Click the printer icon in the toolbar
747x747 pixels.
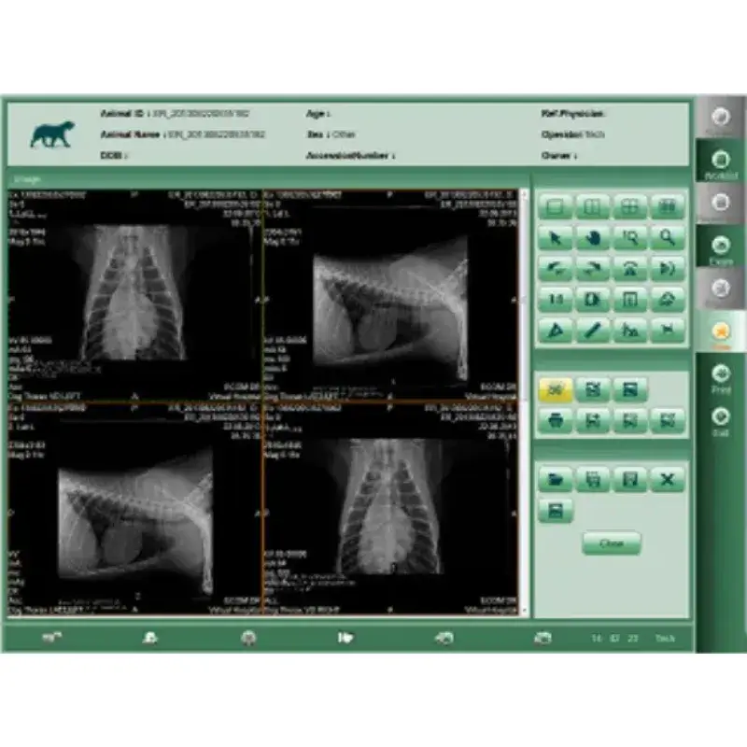click(556, 421)
